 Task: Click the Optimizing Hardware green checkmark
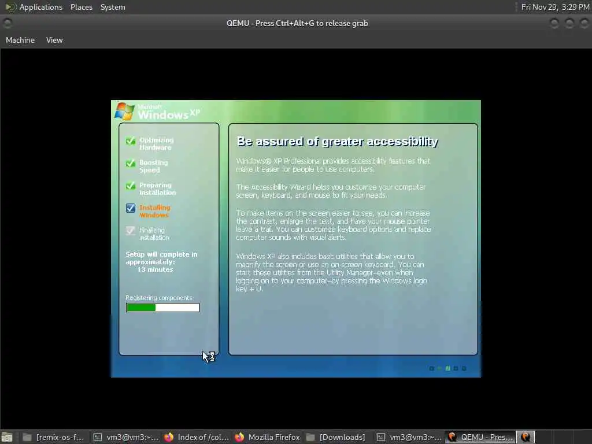131,141
